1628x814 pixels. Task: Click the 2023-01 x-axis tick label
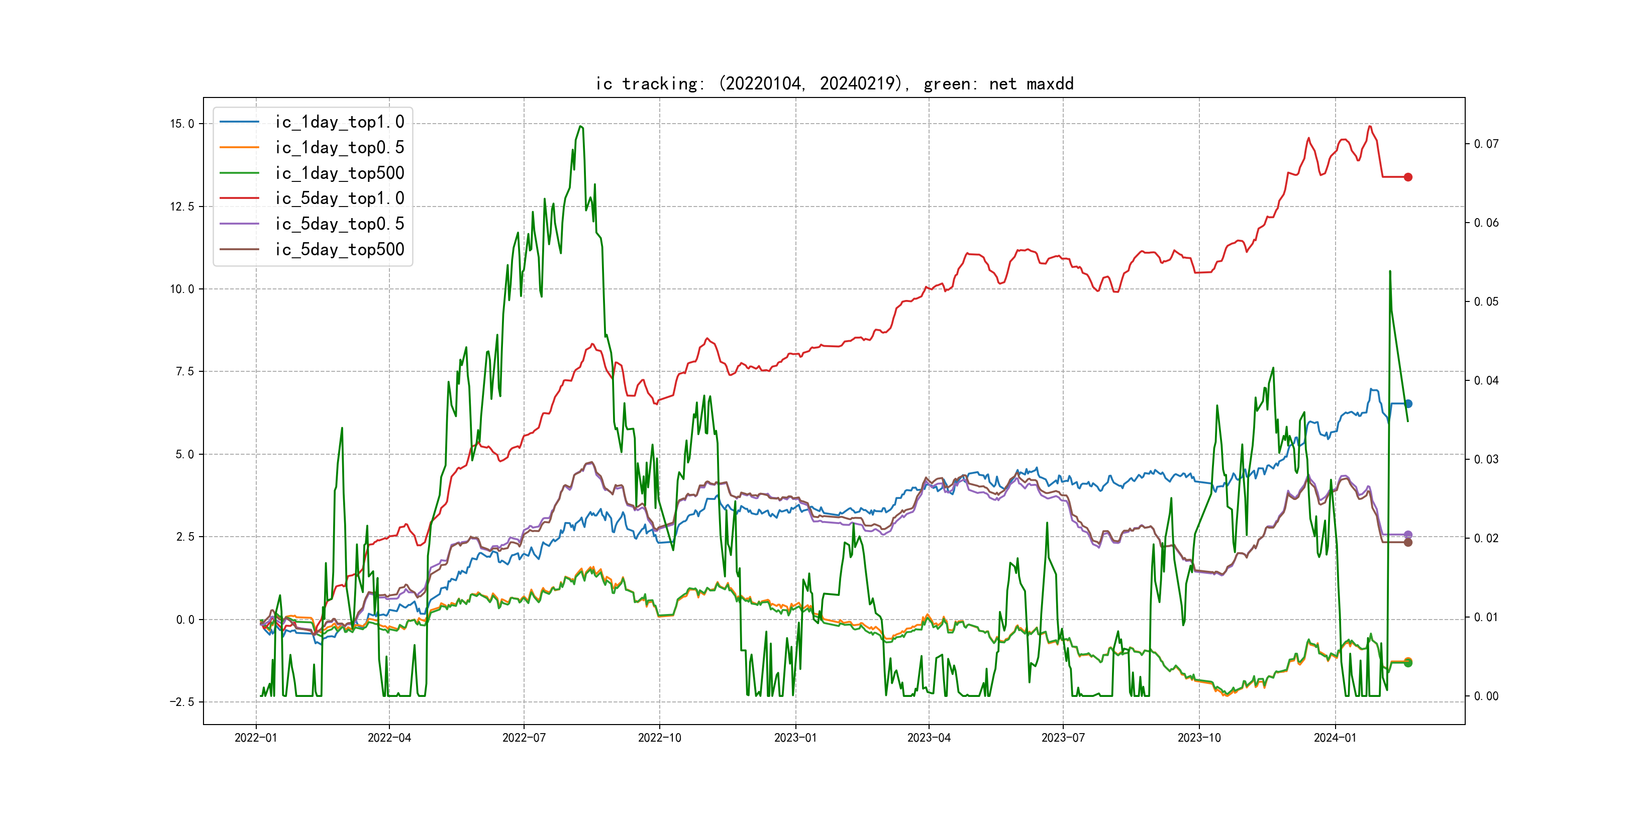click(x=795, y=738)
